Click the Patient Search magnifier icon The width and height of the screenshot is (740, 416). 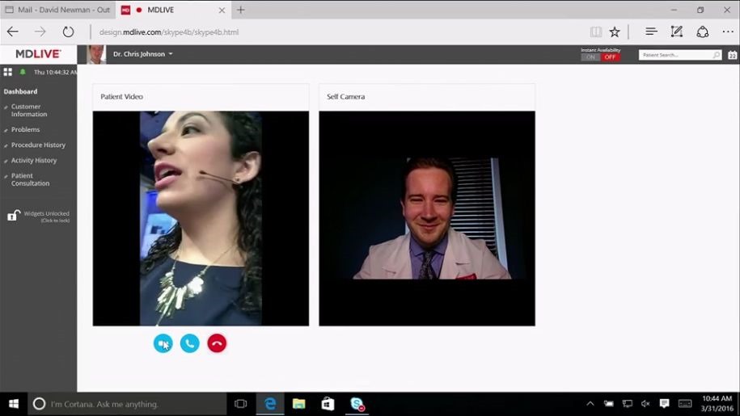pyautogui.click(x=716, y=55)
